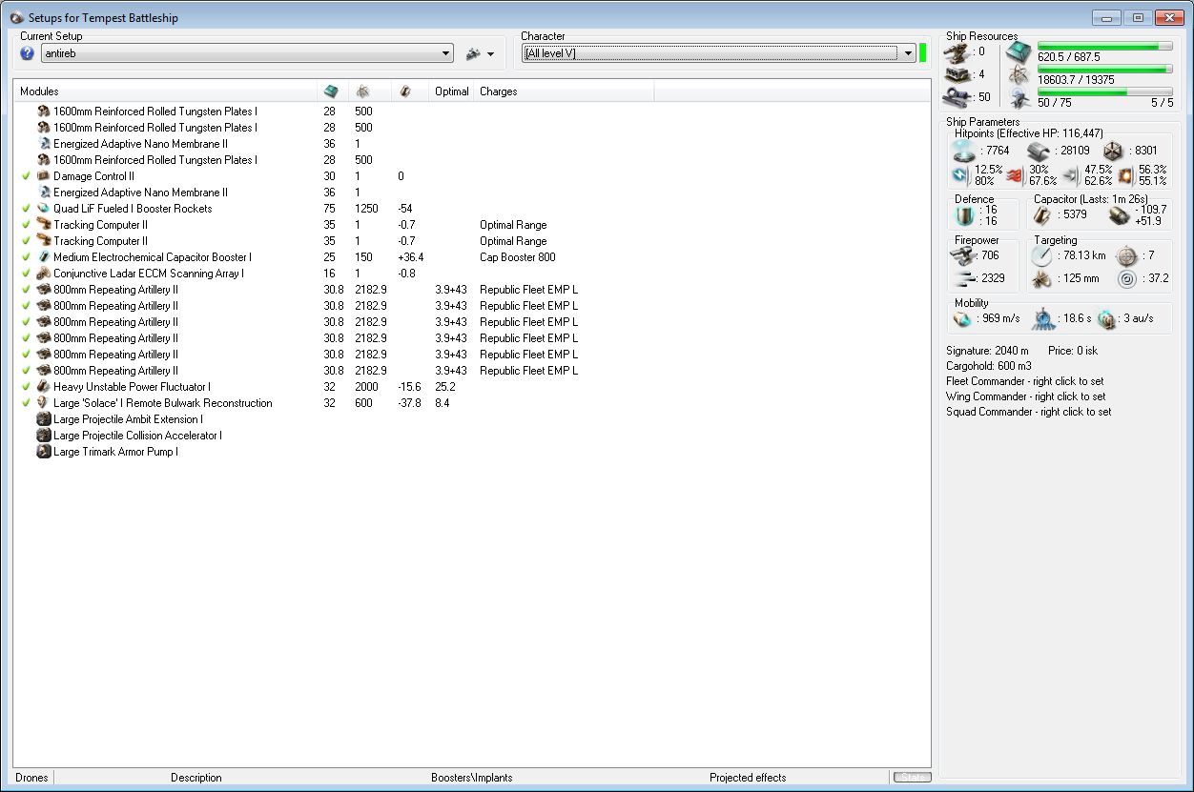Click the explosive resistance icon showing 56.3%
This screenshot has width=1194, height=792.
(1125, 175)
